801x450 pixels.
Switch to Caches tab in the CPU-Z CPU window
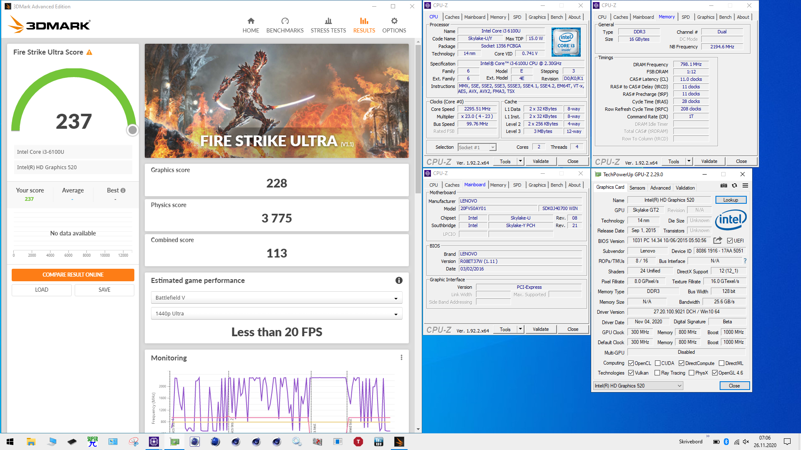click(452, 17)
